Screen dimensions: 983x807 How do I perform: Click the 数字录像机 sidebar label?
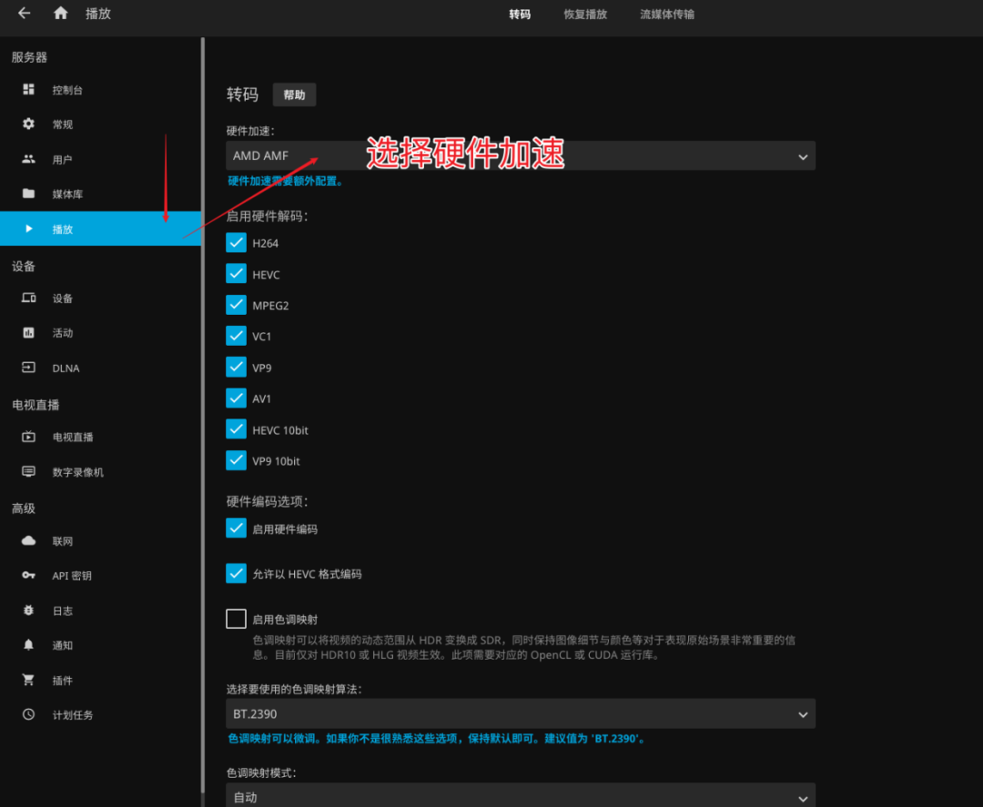[x=77, y=472]
